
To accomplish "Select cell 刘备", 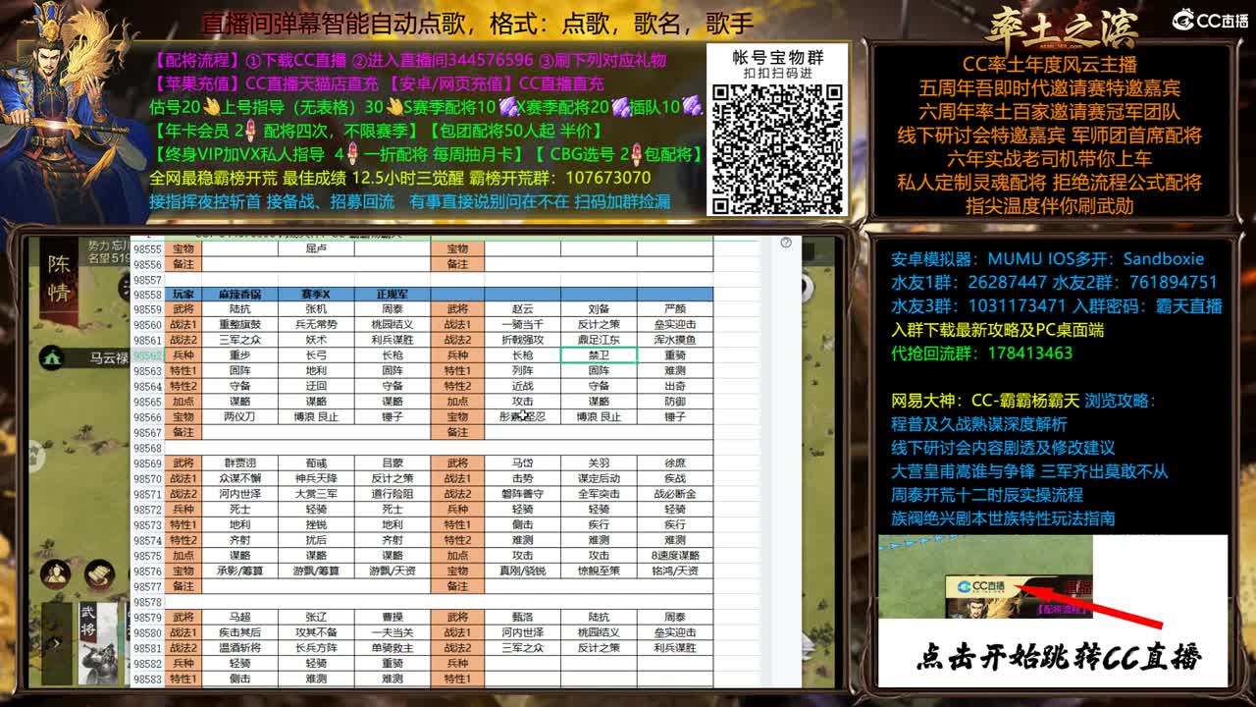I will pyautogui.click(x=599, y=309).
